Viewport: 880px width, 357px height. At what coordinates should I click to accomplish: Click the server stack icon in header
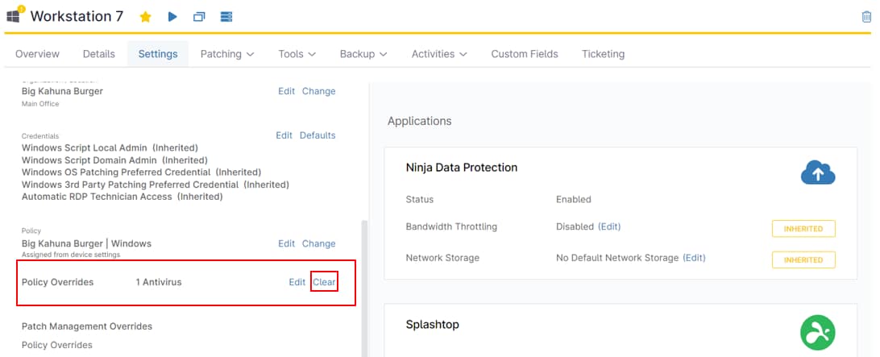[x=226, y=17]
